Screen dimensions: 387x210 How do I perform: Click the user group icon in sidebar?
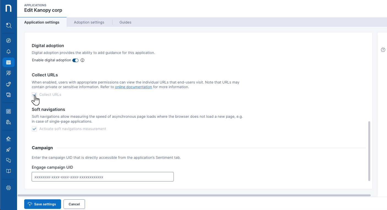9,73
